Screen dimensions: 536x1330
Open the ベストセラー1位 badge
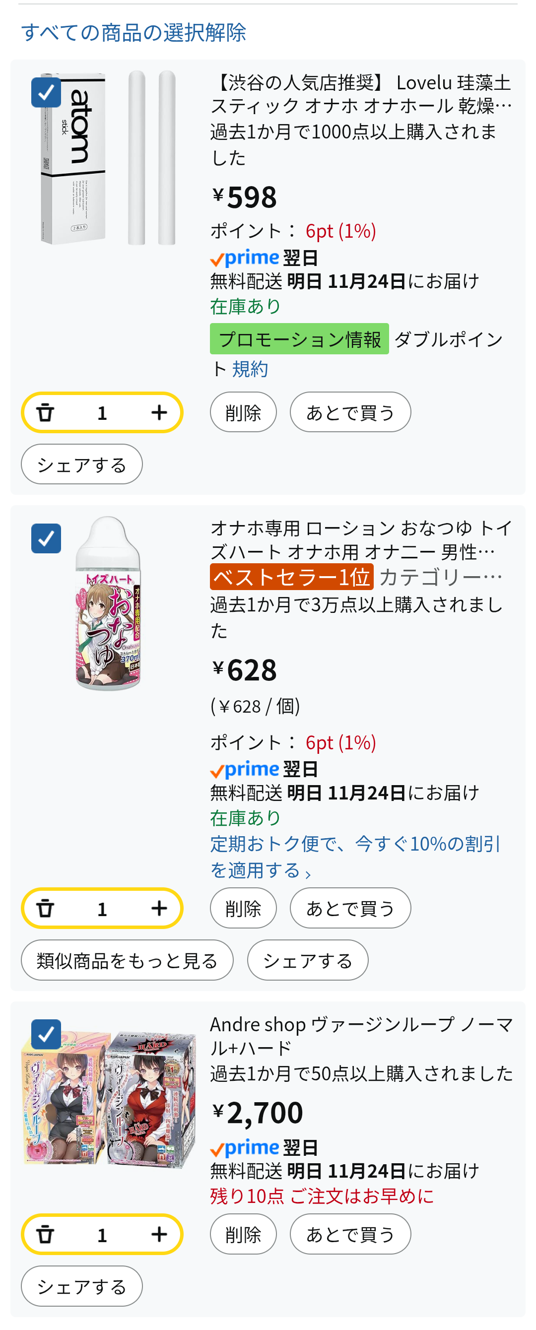click(291, 577)
